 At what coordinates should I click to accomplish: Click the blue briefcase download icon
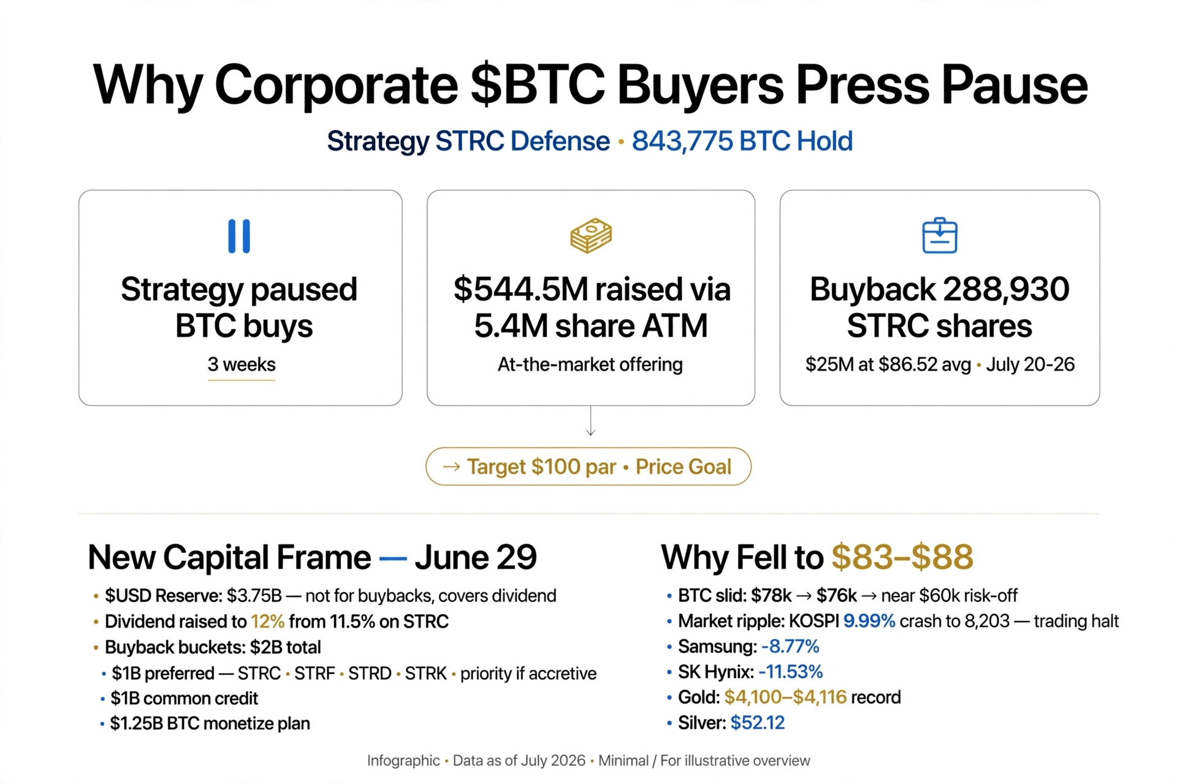[940, 235]
